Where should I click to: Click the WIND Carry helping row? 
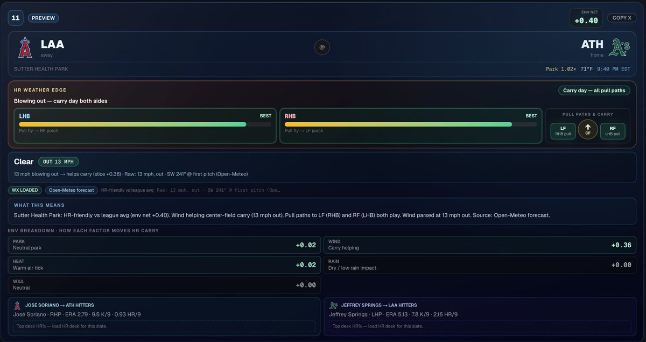480,245
